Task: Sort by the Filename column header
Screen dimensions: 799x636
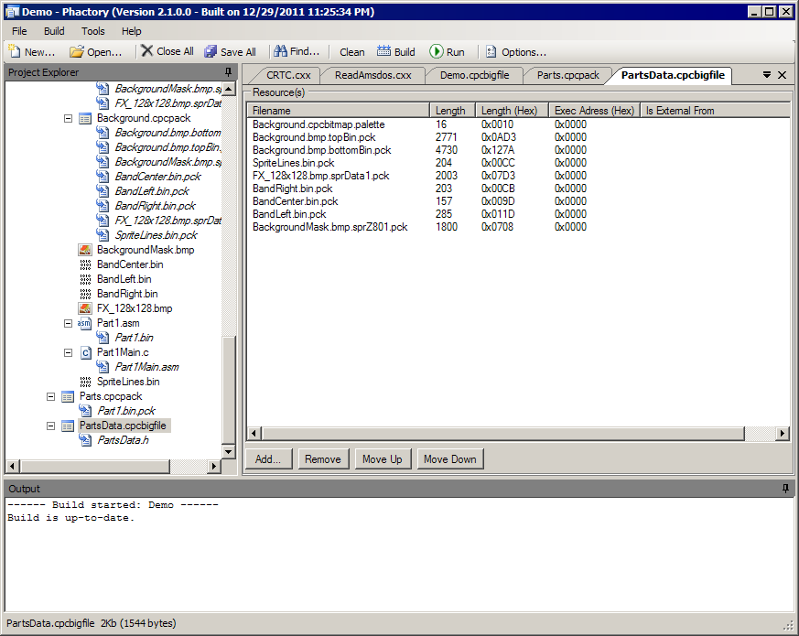Action: (x=339, y=110)
